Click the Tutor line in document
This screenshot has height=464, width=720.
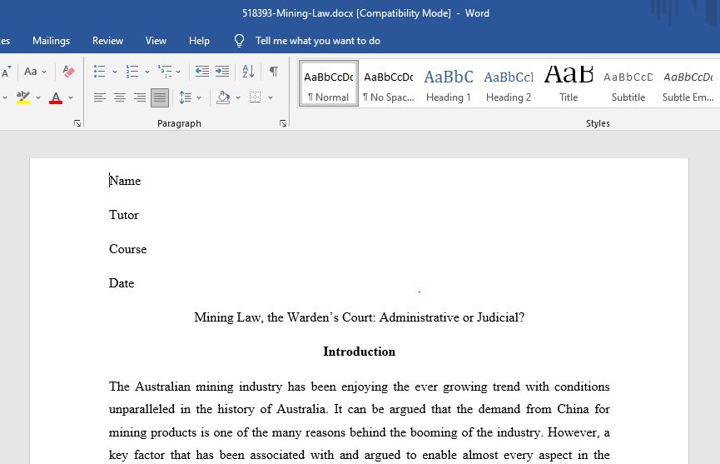(124, 215)
